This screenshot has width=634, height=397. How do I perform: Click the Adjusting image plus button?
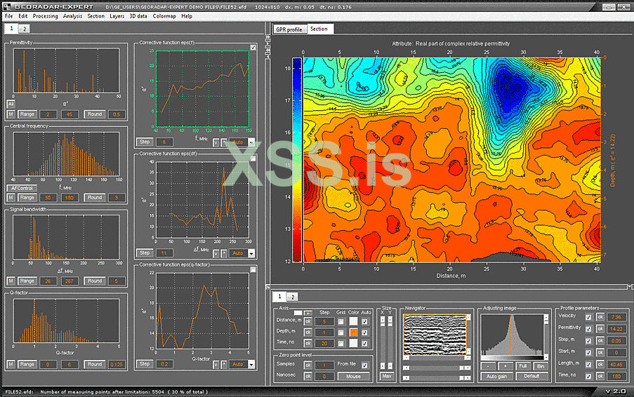pyautogui.click(x=505, y=366)
